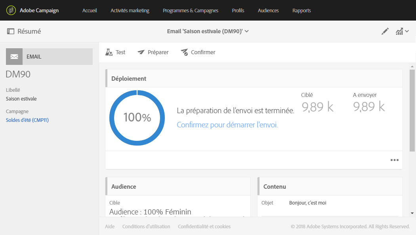Click the Résumé heading text
This screenshot has width=416, height=235.
29,31
